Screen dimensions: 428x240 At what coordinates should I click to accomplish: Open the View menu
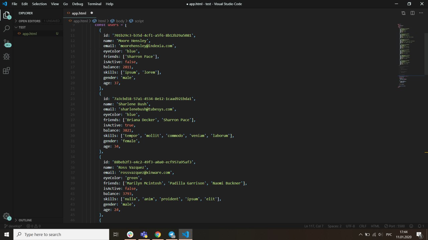55,4
